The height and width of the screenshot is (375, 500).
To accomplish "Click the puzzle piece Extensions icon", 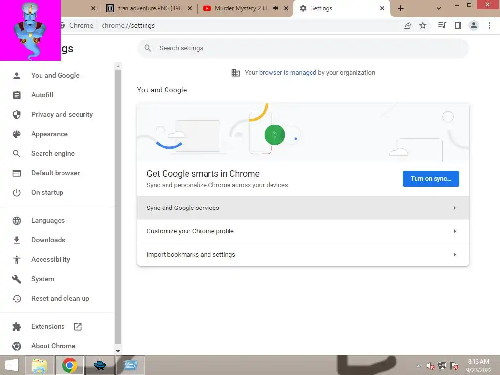I will [17, 327].
